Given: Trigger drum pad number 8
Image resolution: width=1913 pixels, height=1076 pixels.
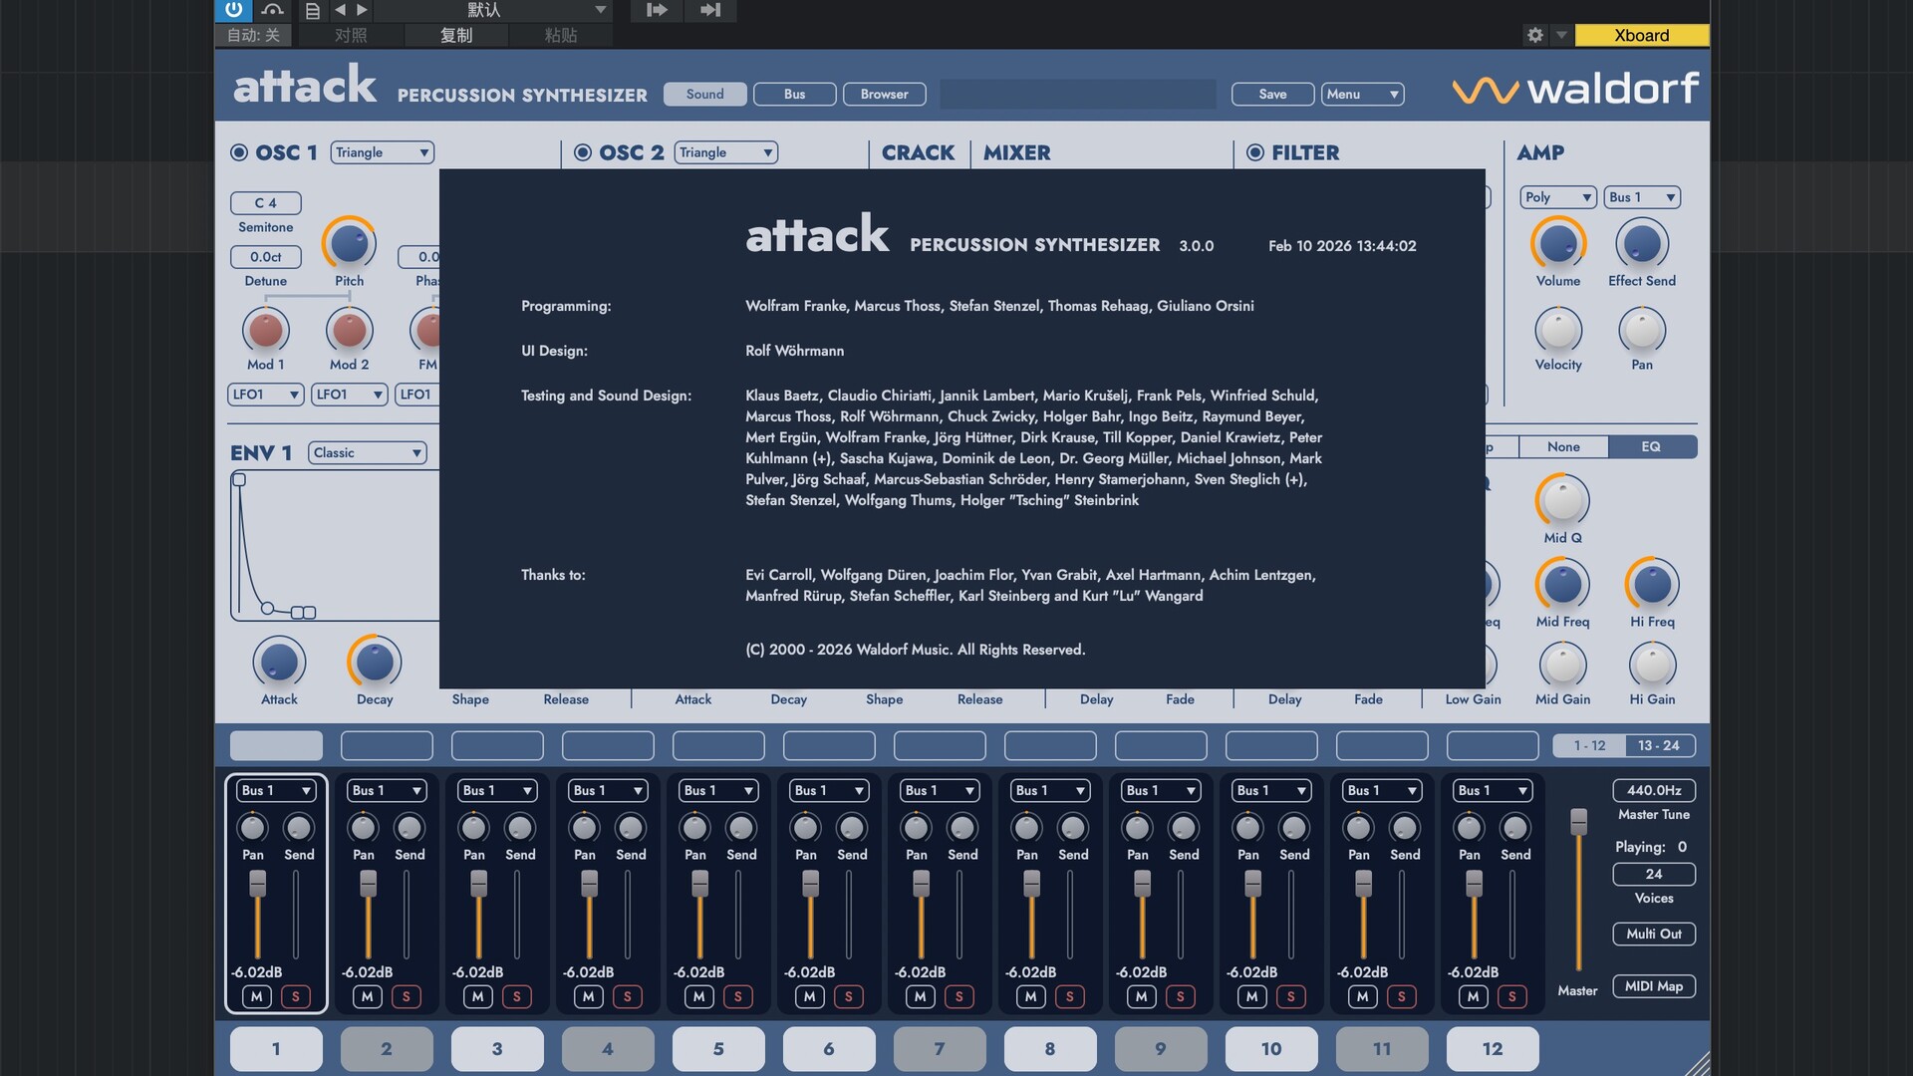Looking at the screenshot, I should click(x=1049, y=1048).
